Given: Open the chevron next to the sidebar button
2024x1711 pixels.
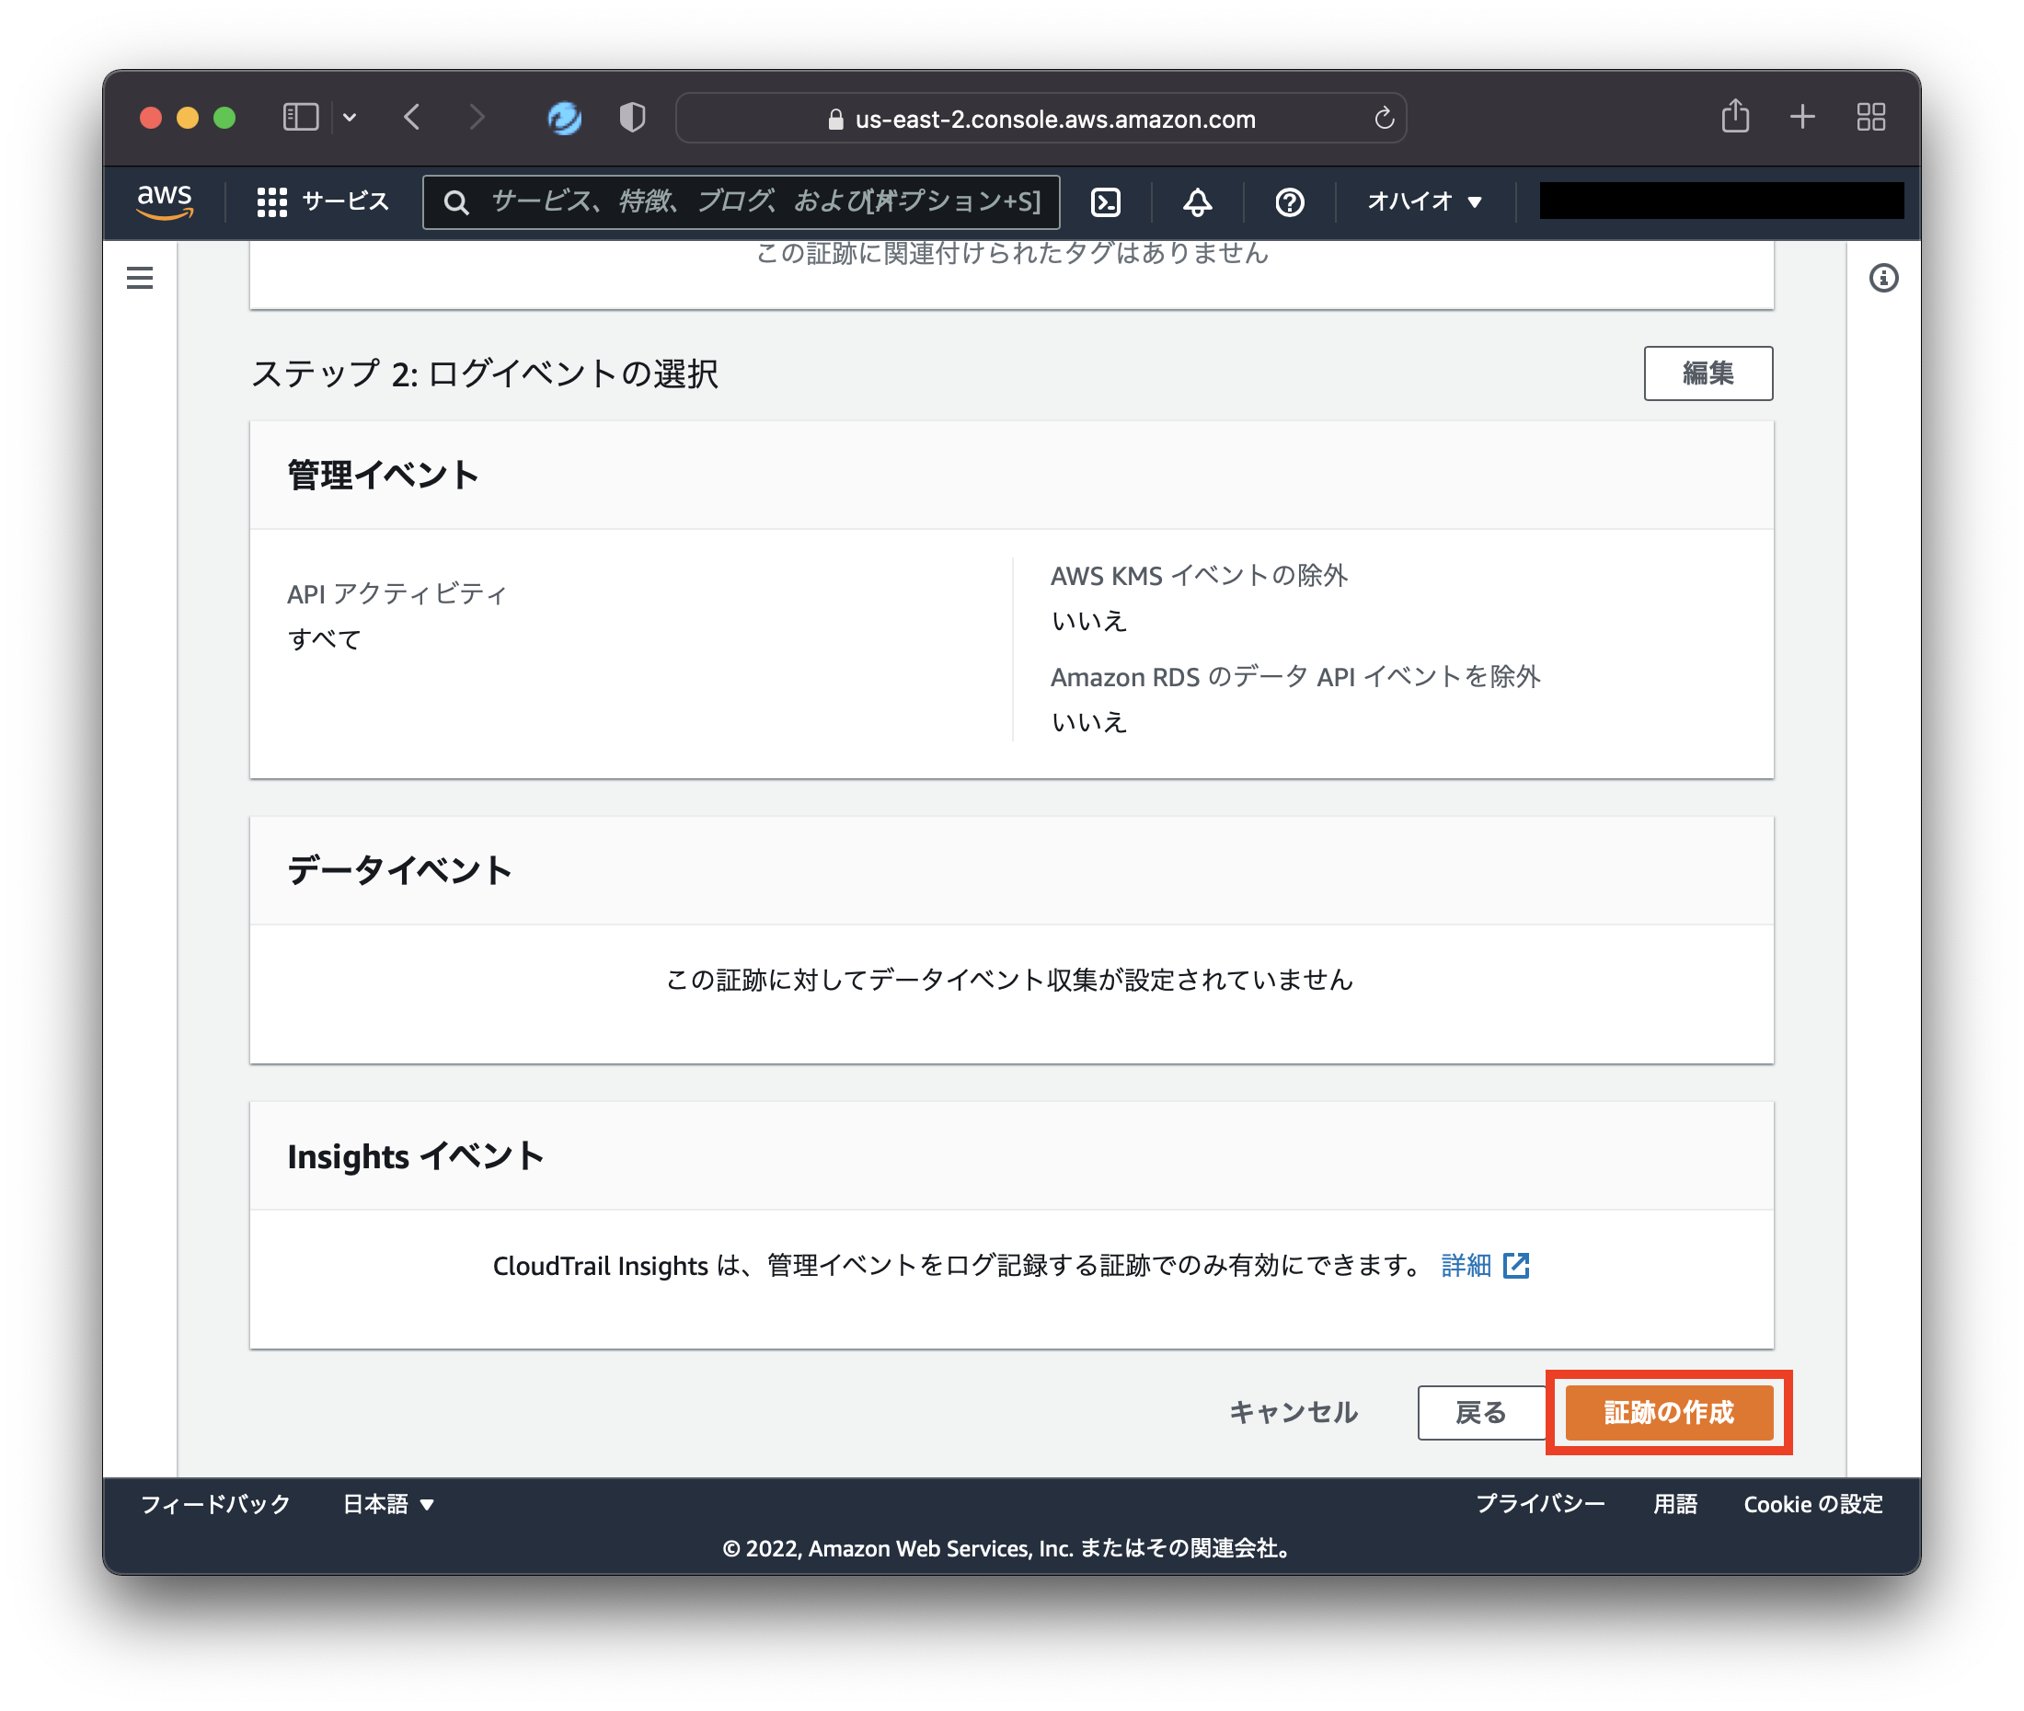Looking at the screenshot, I should (351, 117).
